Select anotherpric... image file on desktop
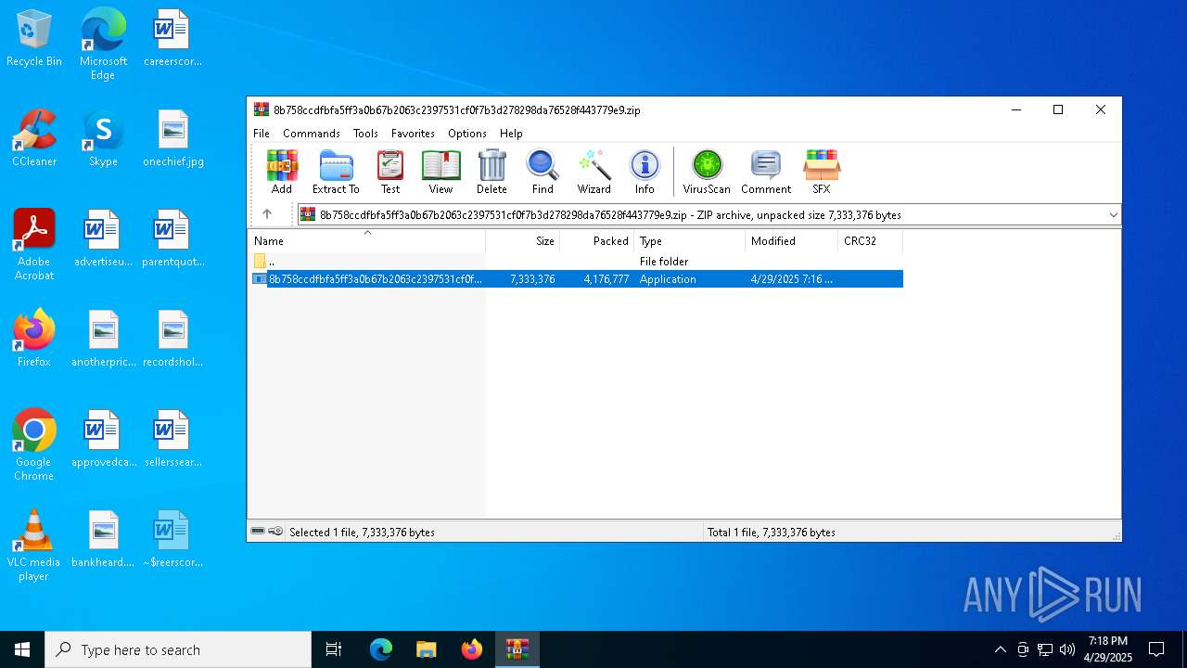Screen dimensions: 1187x668 [103, 340]
